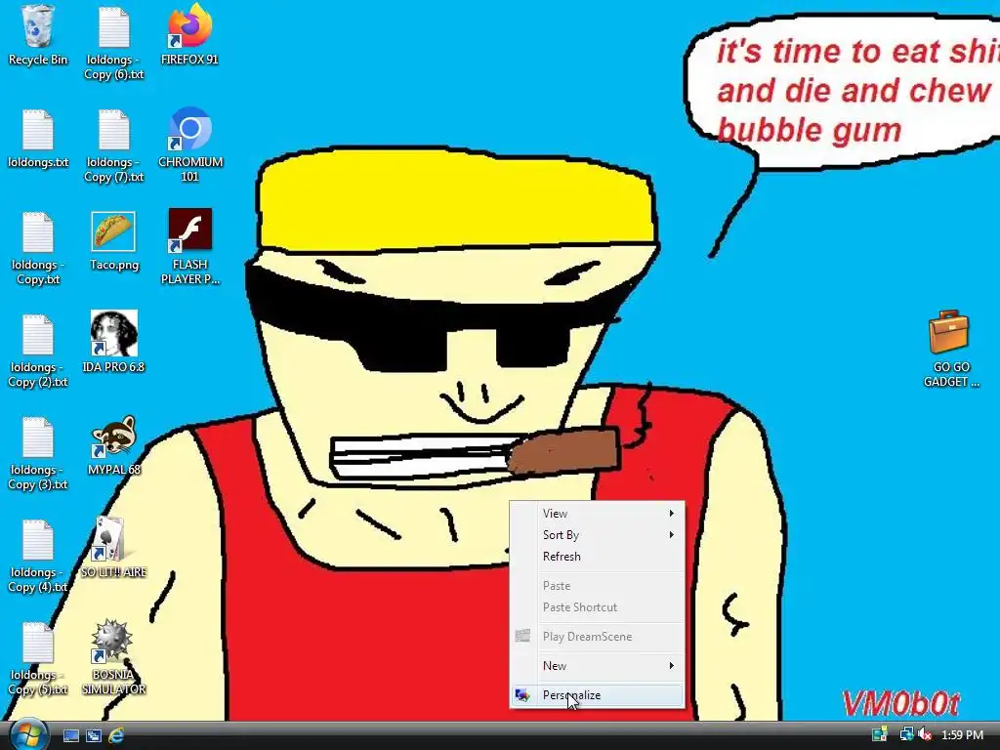Image resolution: width=1000 pixels, height=750 pixels.
Task: Select the CHROMIUM 101 shortcut
Action: pos(190,146)
